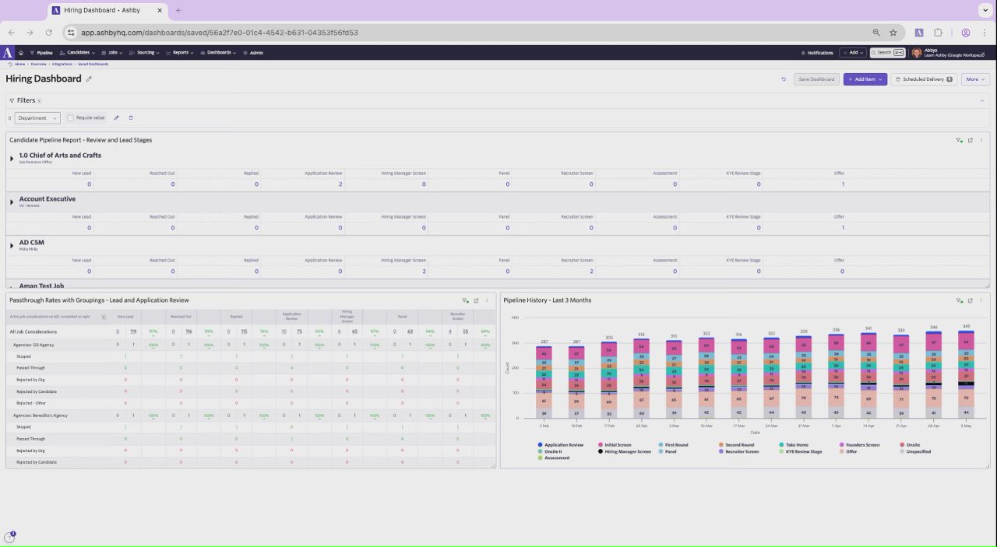Click the browser address bar URL

click(x=220, y=33)
